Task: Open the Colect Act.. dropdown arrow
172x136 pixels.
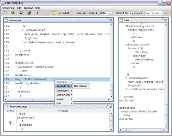Action: (132, 13)
